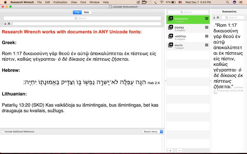Click the Hebrew: heading

(11, 70)
